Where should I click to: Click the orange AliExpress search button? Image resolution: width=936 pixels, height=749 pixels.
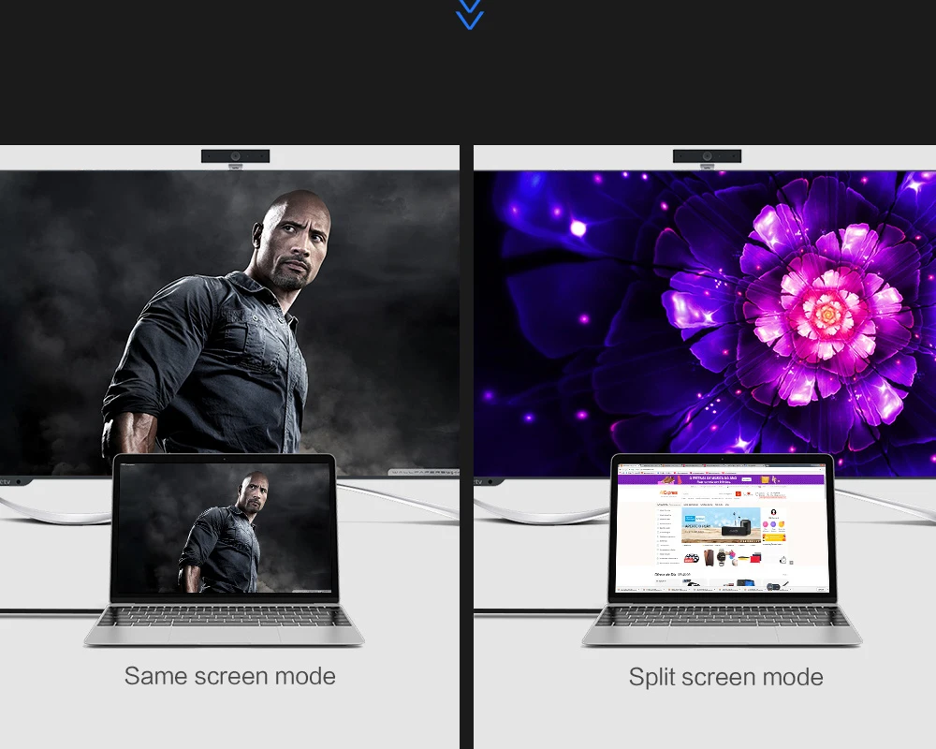[x=739, y=492]
